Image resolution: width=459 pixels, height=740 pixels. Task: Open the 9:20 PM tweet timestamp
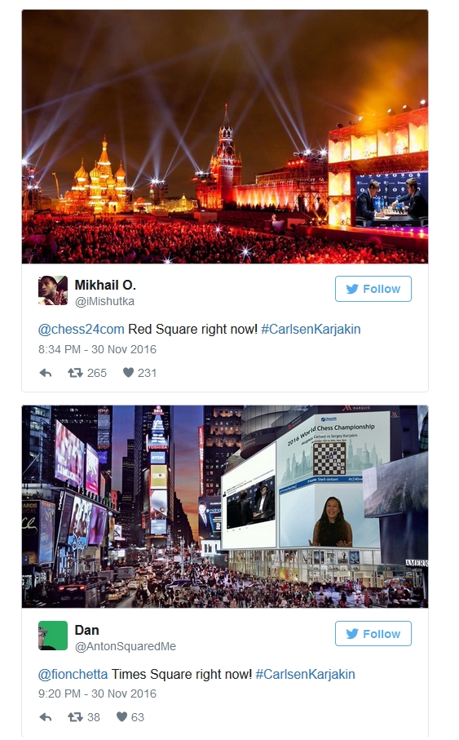97,693
